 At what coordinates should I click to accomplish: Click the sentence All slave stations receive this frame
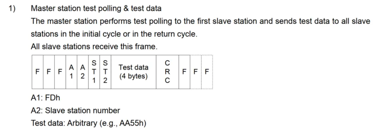tap(94, 46)
